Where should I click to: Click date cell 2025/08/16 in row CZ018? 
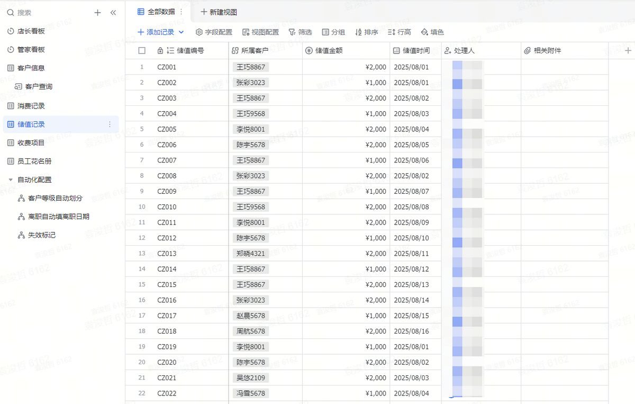pos(412,331)
